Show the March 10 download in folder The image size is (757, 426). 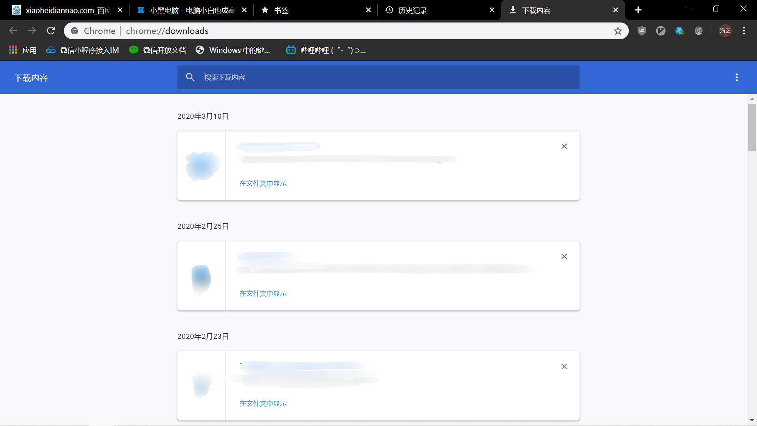[263, 183]
